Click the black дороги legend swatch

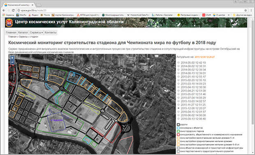[x=178, y=125]
